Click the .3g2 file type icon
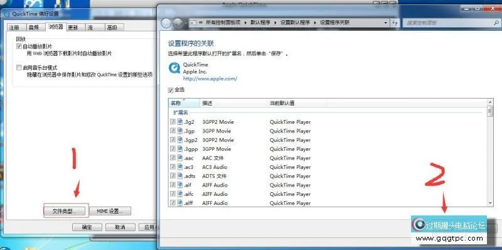 [180, 122]
